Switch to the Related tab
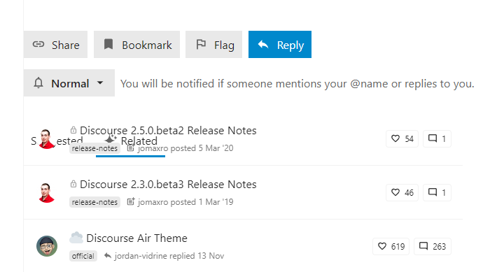The image size is (490, 272). 132,141
